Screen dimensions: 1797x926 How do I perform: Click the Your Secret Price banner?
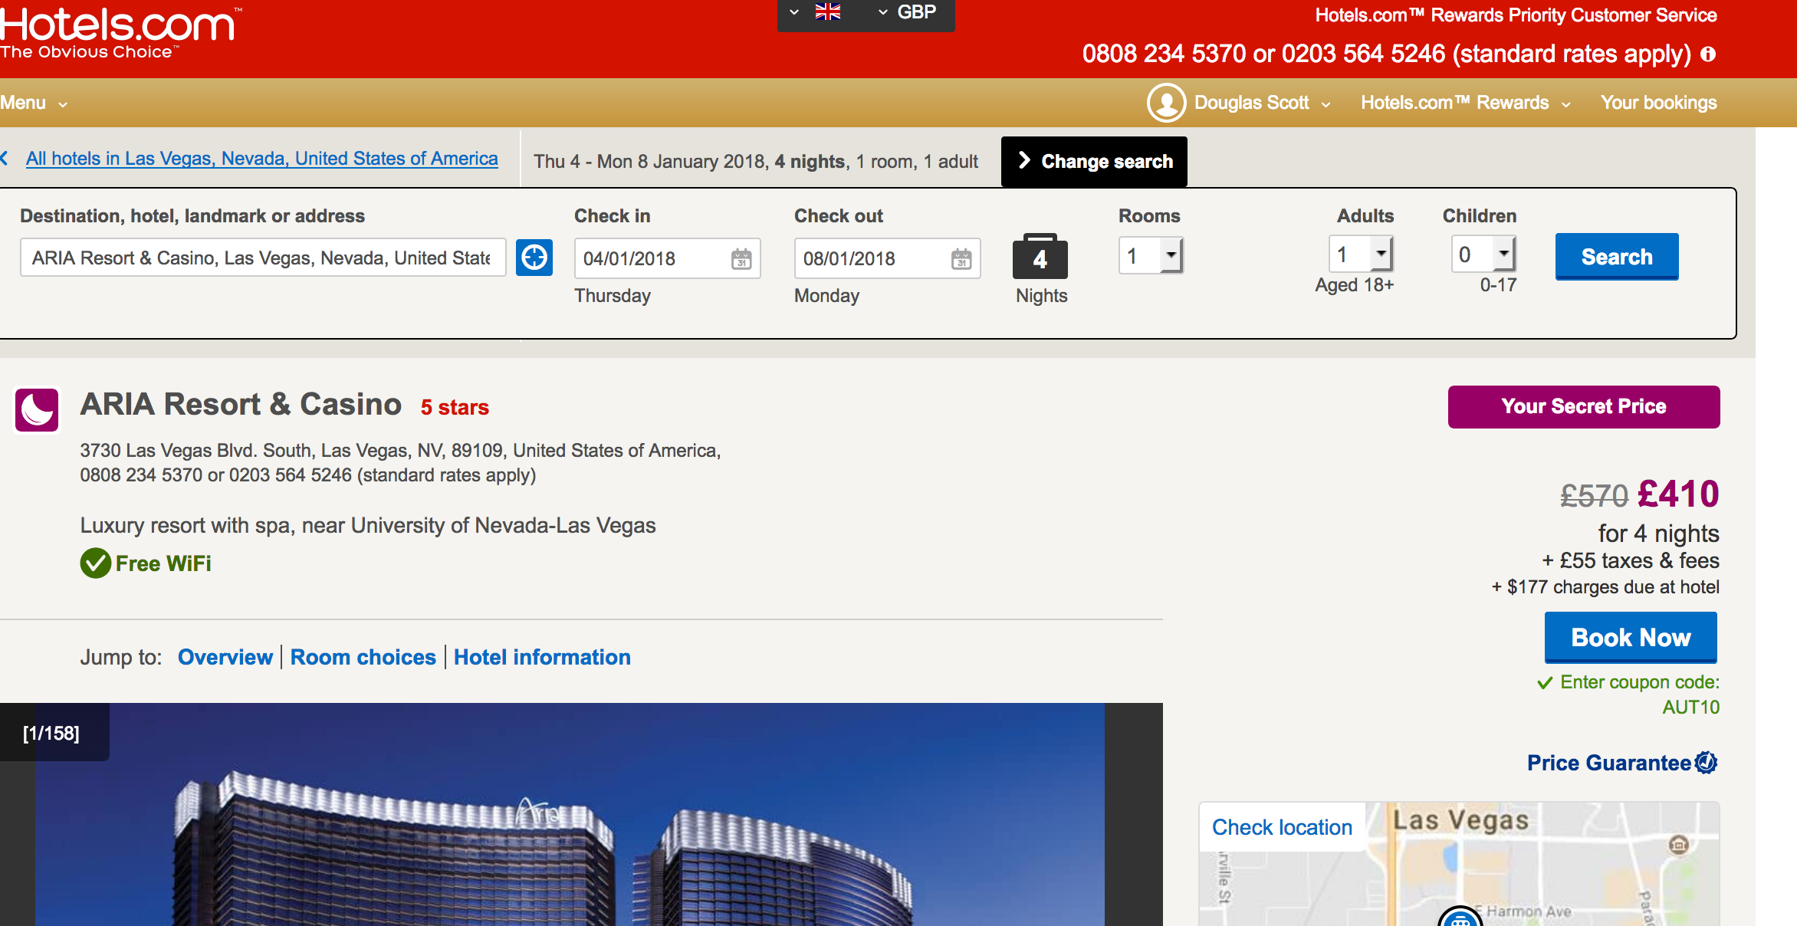click(1584, 407)
